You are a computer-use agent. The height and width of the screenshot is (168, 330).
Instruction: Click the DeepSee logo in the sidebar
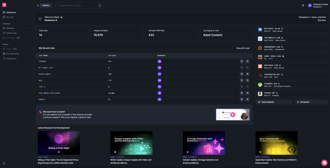(x=4, y=5)
